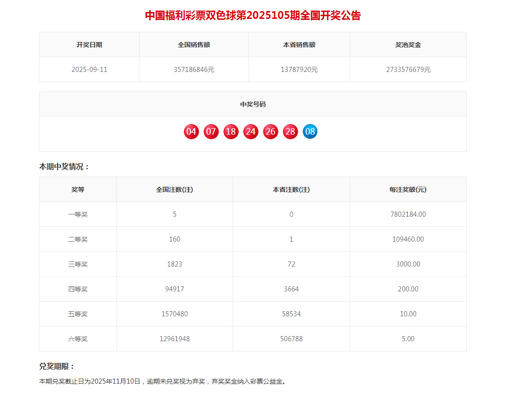Viewport: 505px width, 397px height.
Task: Click the 奖等 column header
Action: pos(77,190)
